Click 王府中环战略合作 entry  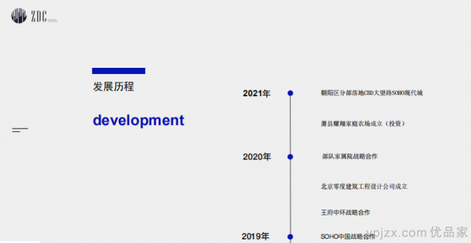click(345, 213)
